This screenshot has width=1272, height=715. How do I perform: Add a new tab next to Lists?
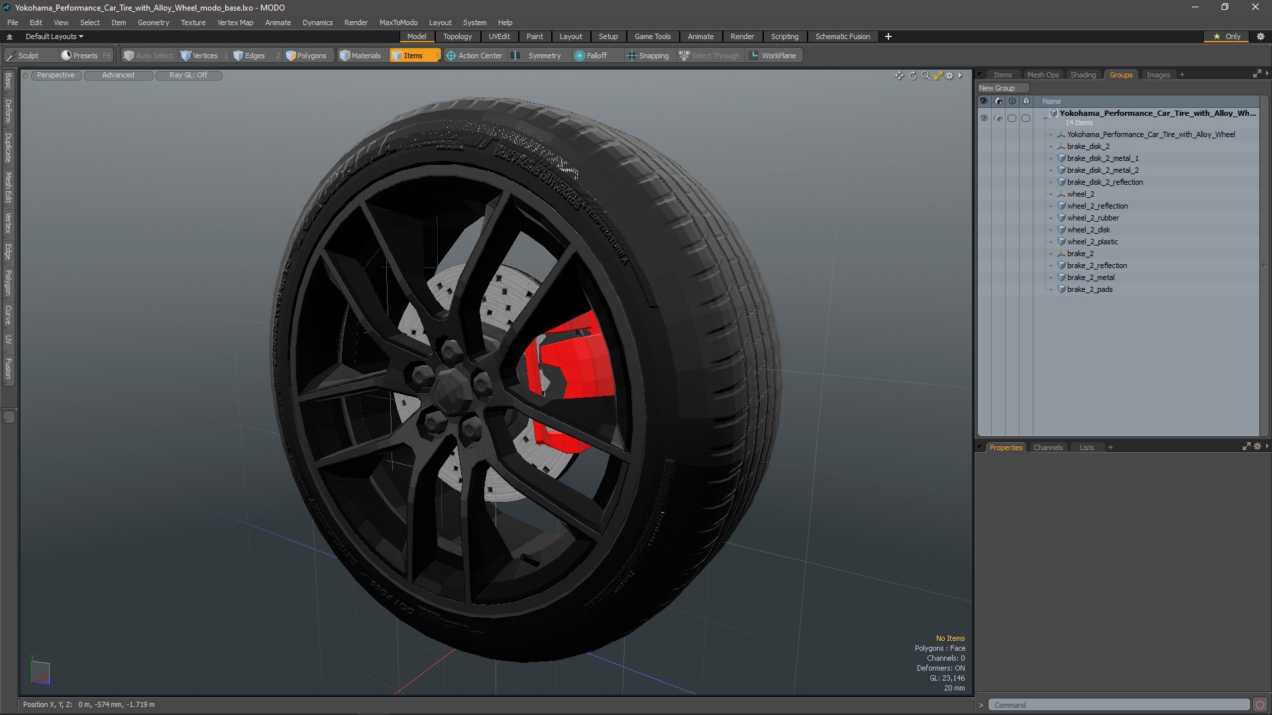click(1110, 448)
